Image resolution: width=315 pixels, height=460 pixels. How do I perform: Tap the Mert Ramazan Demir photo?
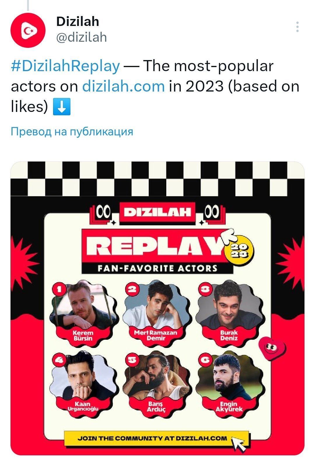157,306
